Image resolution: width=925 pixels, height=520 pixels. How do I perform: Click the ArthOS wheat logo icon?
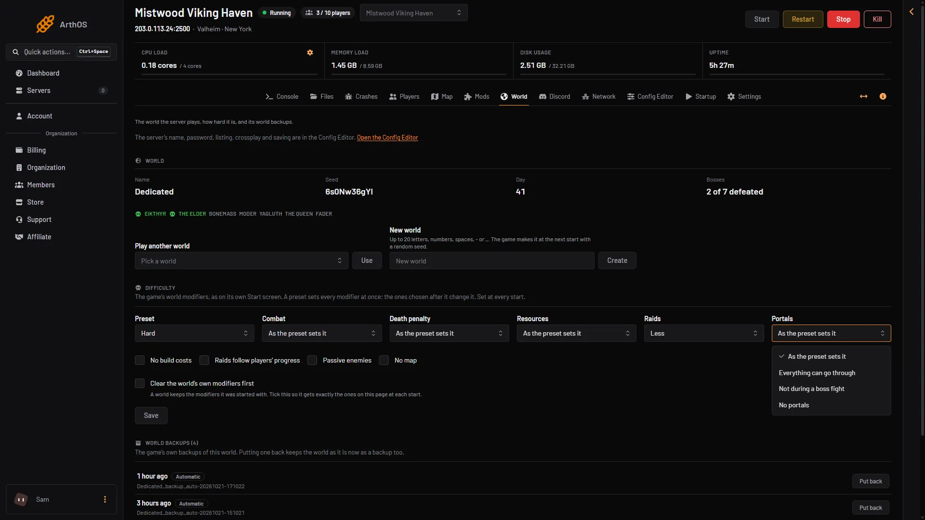coord(45,24)
